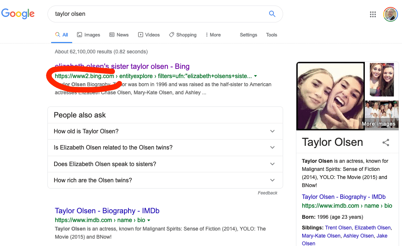
Task: Expand "How rich are the Olsen twins?"
Action: (165, 180)
